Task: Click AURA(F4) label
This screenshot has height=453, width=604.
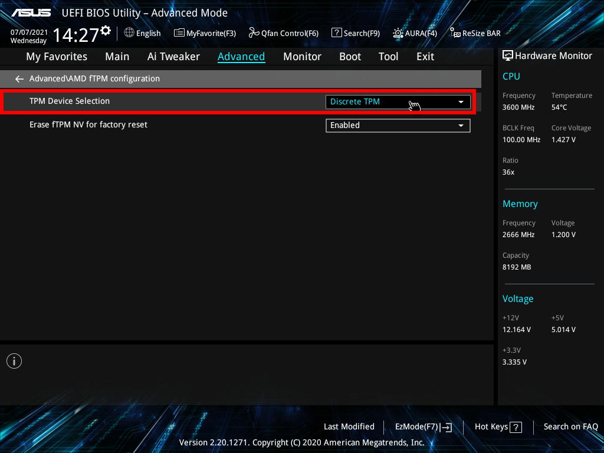Action: pos(421,34)
